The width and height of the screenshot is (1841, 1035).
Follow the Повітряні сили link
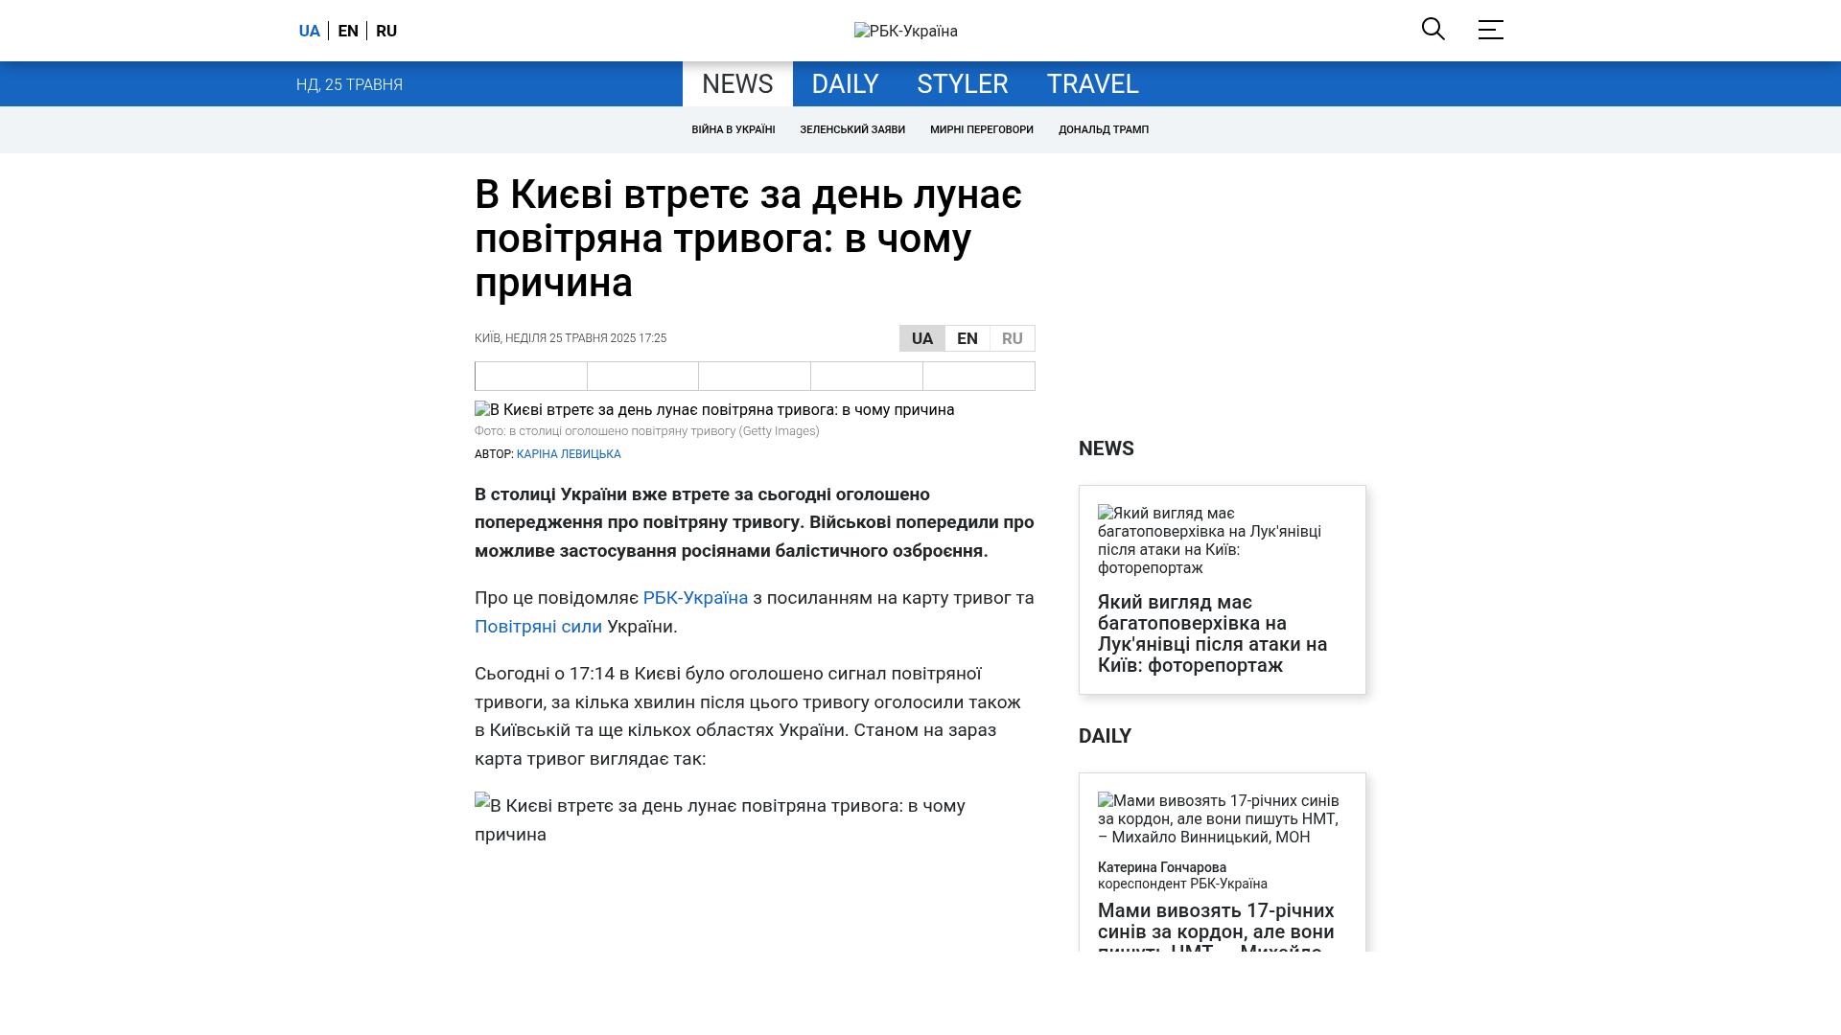click(538, 627)
